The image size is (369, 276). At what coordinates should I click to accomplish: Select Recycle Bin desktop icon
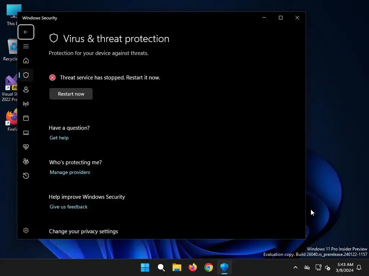(x=10, y=50)
